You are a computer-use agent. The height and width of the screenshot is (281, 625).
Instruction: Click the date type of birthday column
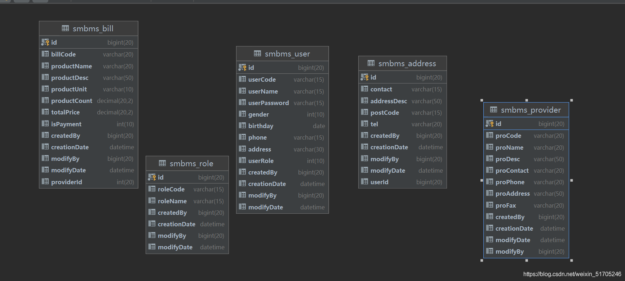[319, 126]
